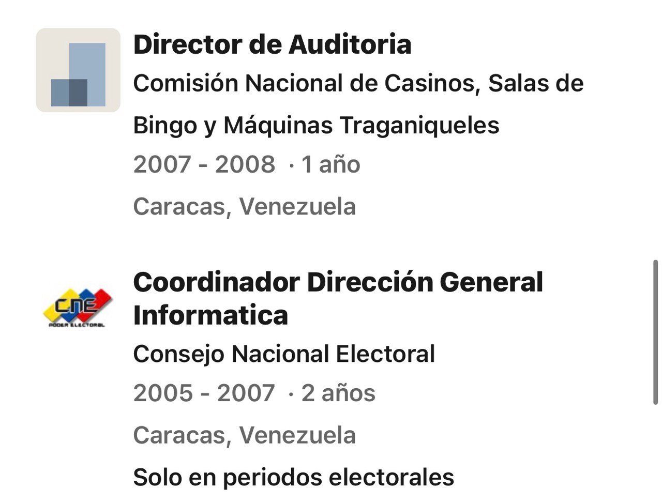Select the Caracas, Venezuela location under Director de Auditoria
Viewport: 662px width, 503px height.
pos(245,207)
